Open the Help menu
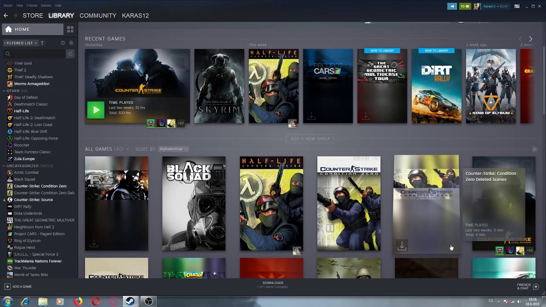 pos(58,6)
